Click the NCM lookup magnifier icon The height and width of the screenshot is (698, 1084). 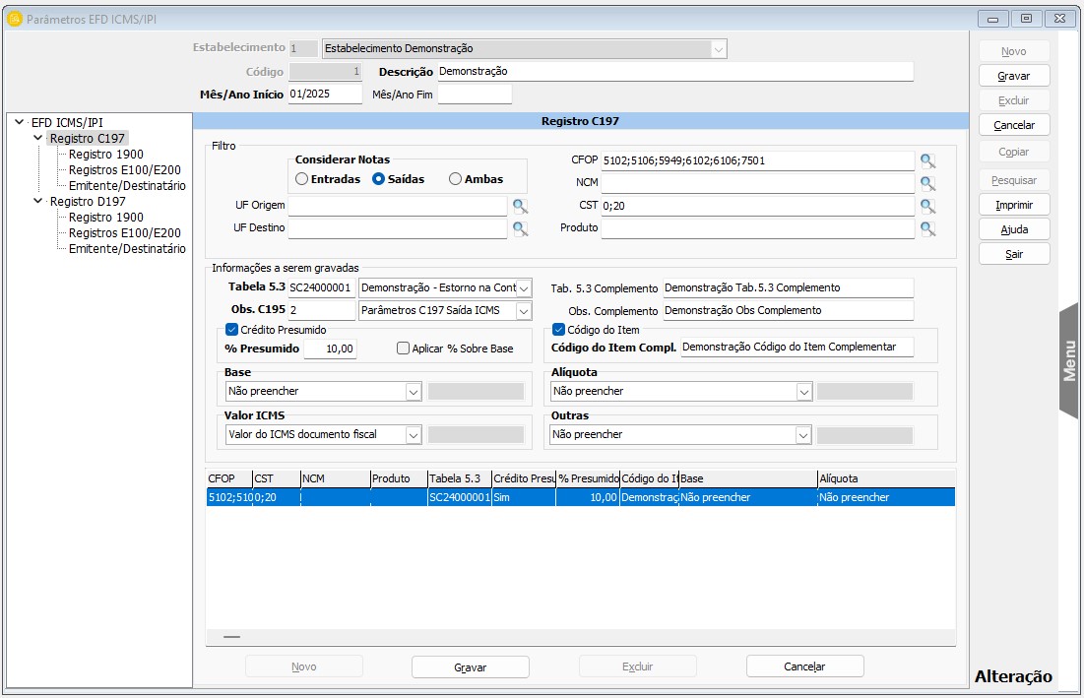point(926,183)
